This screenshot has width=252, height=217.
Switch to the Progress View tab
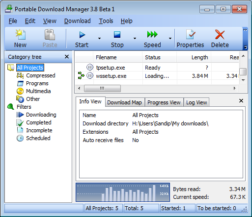(164, 102)
